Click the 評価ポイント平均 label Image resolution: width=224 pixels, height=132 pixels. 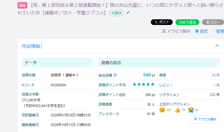[112, 85]
